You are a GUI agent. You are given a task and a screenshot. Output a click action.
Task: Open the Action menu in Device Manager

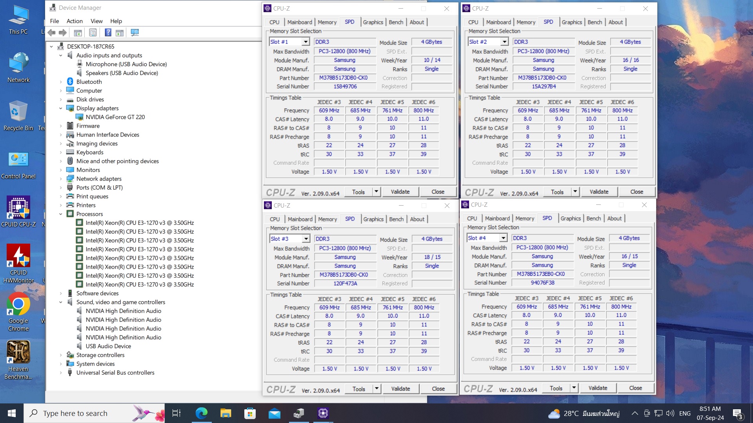click(75, 21)
